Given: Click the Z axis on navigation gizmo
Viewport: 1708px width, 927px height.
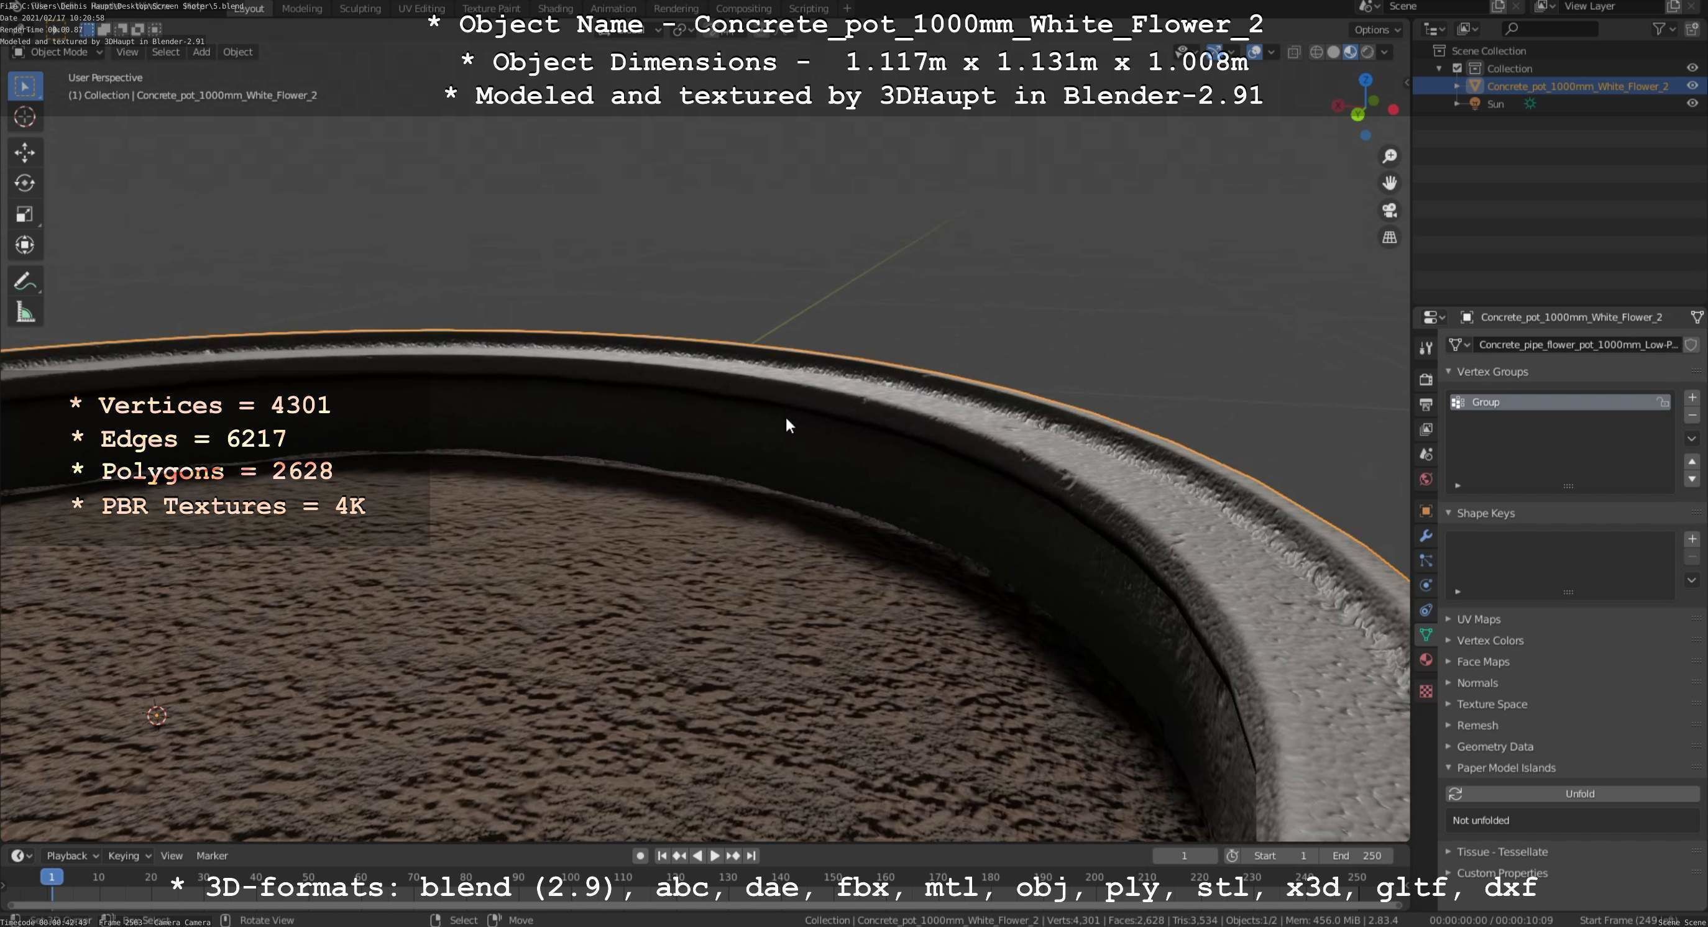Looking at the screenshot, I should [1365, 80].
